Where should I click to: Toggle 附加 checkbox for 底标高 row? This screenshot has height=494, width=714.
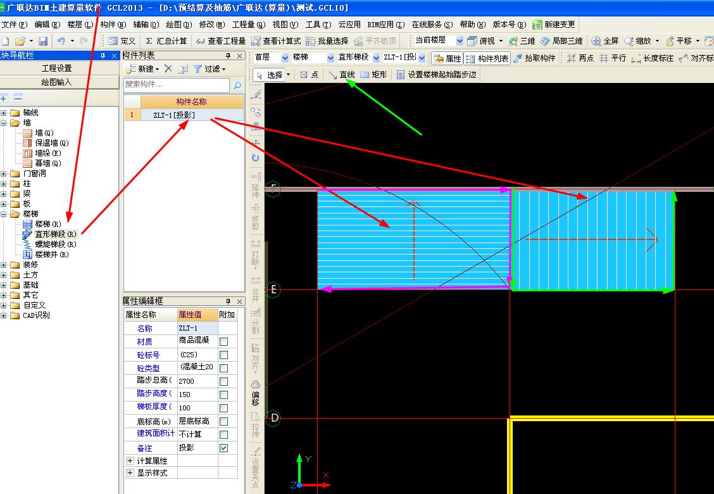223,421
